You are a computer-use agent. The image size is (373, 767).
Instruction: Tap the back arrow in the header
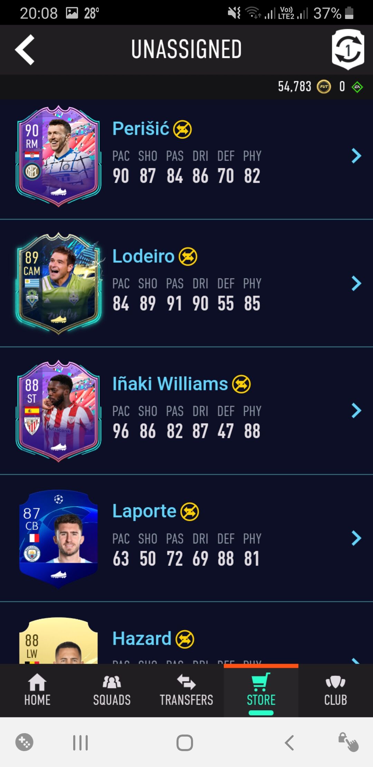pyautogui.click(x=25, y=50)
